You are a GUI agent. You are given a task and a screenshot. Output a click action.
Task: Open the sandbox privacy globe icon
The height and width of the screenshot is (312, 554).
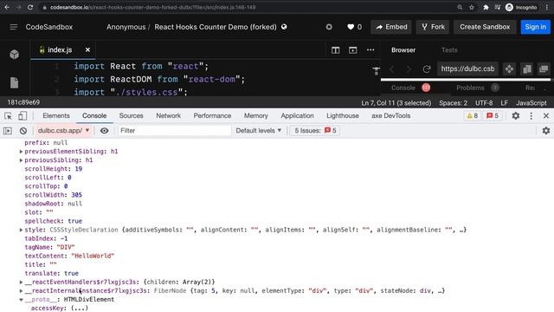[284, 27]
